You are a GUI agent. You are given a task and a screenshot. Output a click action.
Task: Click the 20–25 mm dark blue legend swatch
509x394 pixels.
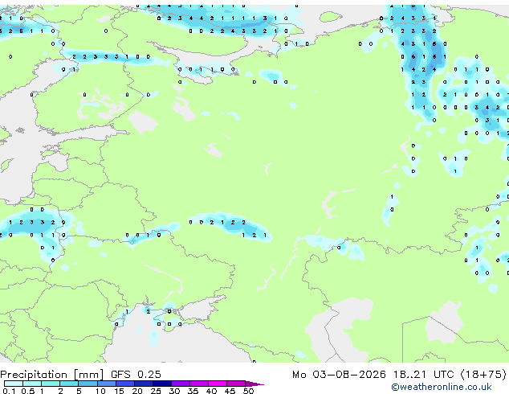[x=144, y=384]
